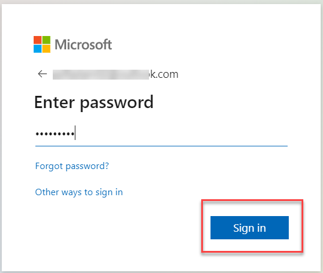Click the back arrow beside the email address
Viewport: 323px width, 273px height.
click(x=42, y=74)
